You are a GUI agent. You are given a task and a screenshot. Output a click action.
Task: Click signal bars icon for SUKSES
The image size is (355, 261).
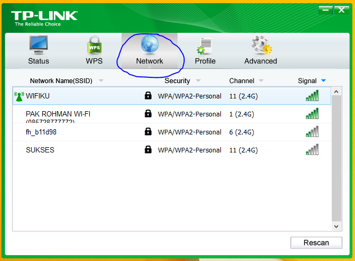[x=312, y=149]
